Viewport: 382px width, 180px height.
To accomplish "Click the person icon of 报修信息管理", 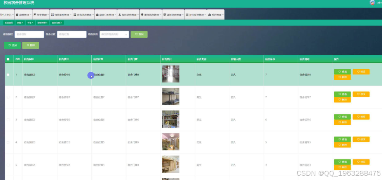I will pos(120,15).
